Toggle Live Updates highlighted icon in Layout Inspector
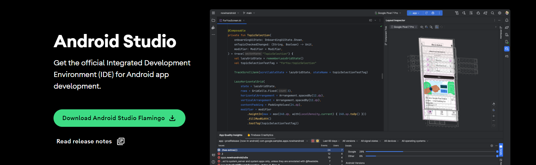 (437, 27)
